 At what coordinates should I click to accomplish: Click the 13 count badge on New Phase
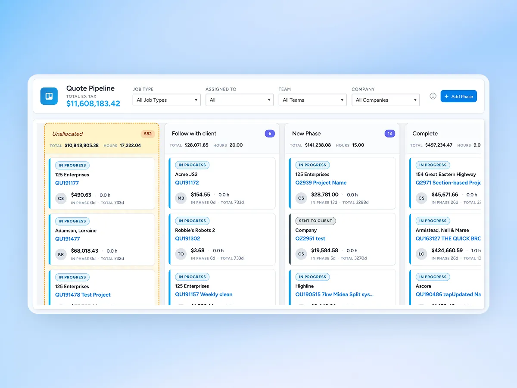coord(389,134)
